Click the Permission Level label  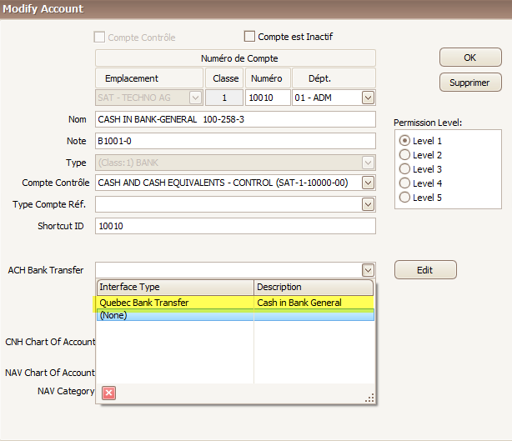[x=428, y=123]
